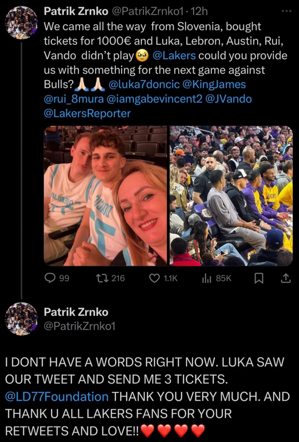Enlarge the left selfie photo
Viewport: 299px width, 442px height.
pos(105,196)
